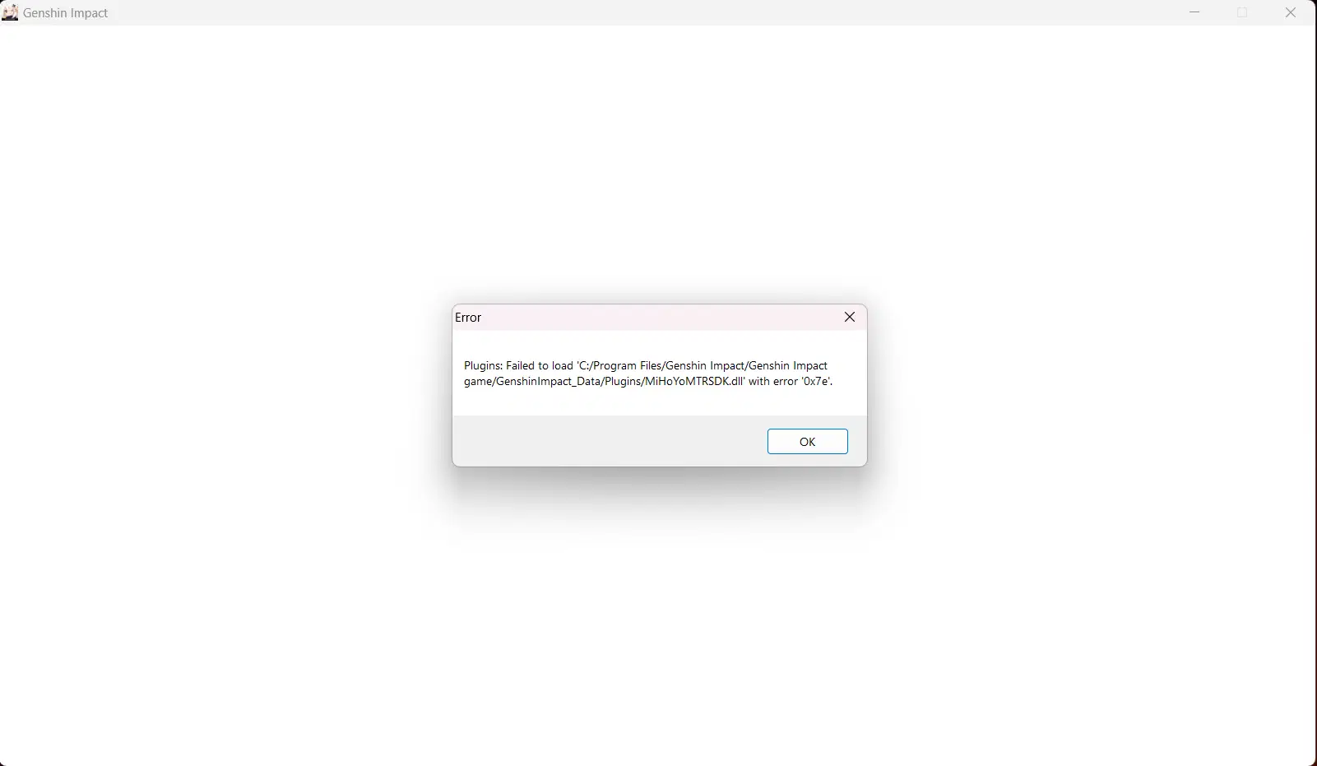Click the empty main window title bar
This screenshot has height=766, width=1317.
pos(642,12)
